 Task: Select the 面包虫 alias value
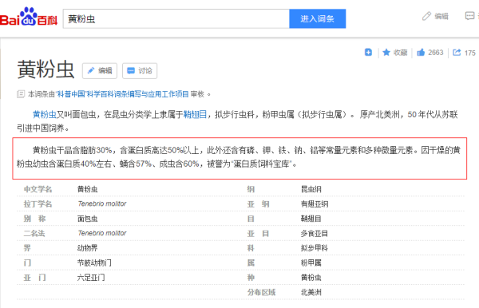pos(87,219)
